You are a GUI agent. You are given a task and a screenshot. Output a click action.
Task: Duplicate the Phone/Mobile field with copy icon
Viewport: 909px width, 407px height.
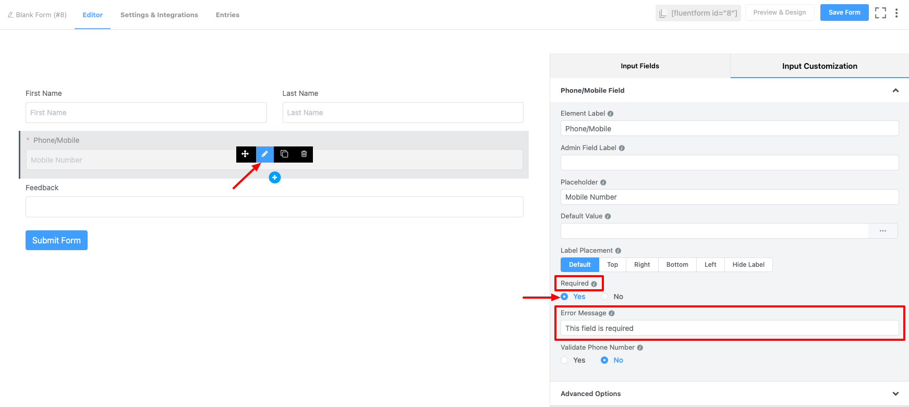point(284,154)
